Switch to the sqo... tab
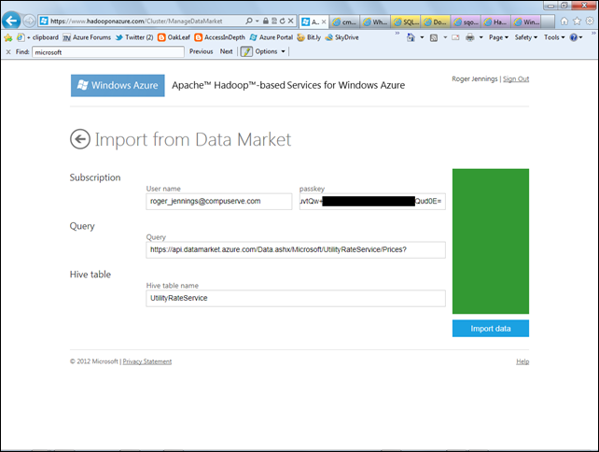The image size is (599, 452). 467,21
